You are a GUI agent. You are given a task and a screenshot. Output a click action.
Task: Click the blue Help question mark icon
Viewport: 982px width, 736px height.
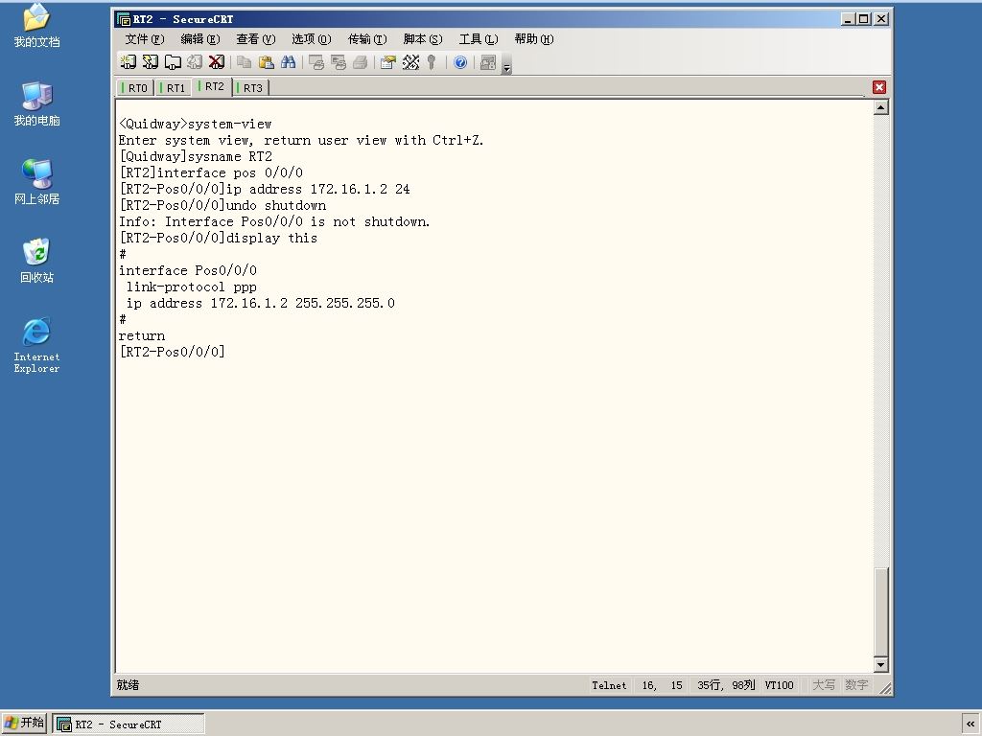coord(460,62)
